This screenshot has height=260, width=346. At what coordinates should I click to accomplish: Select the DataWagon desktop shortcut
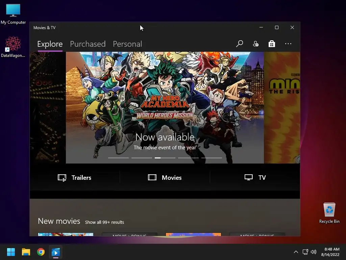[13, 47]
